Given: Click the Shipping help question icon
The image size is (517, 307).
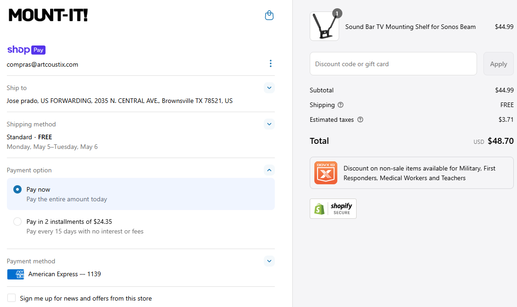Looking at the screenshot, I should point(341,105).
